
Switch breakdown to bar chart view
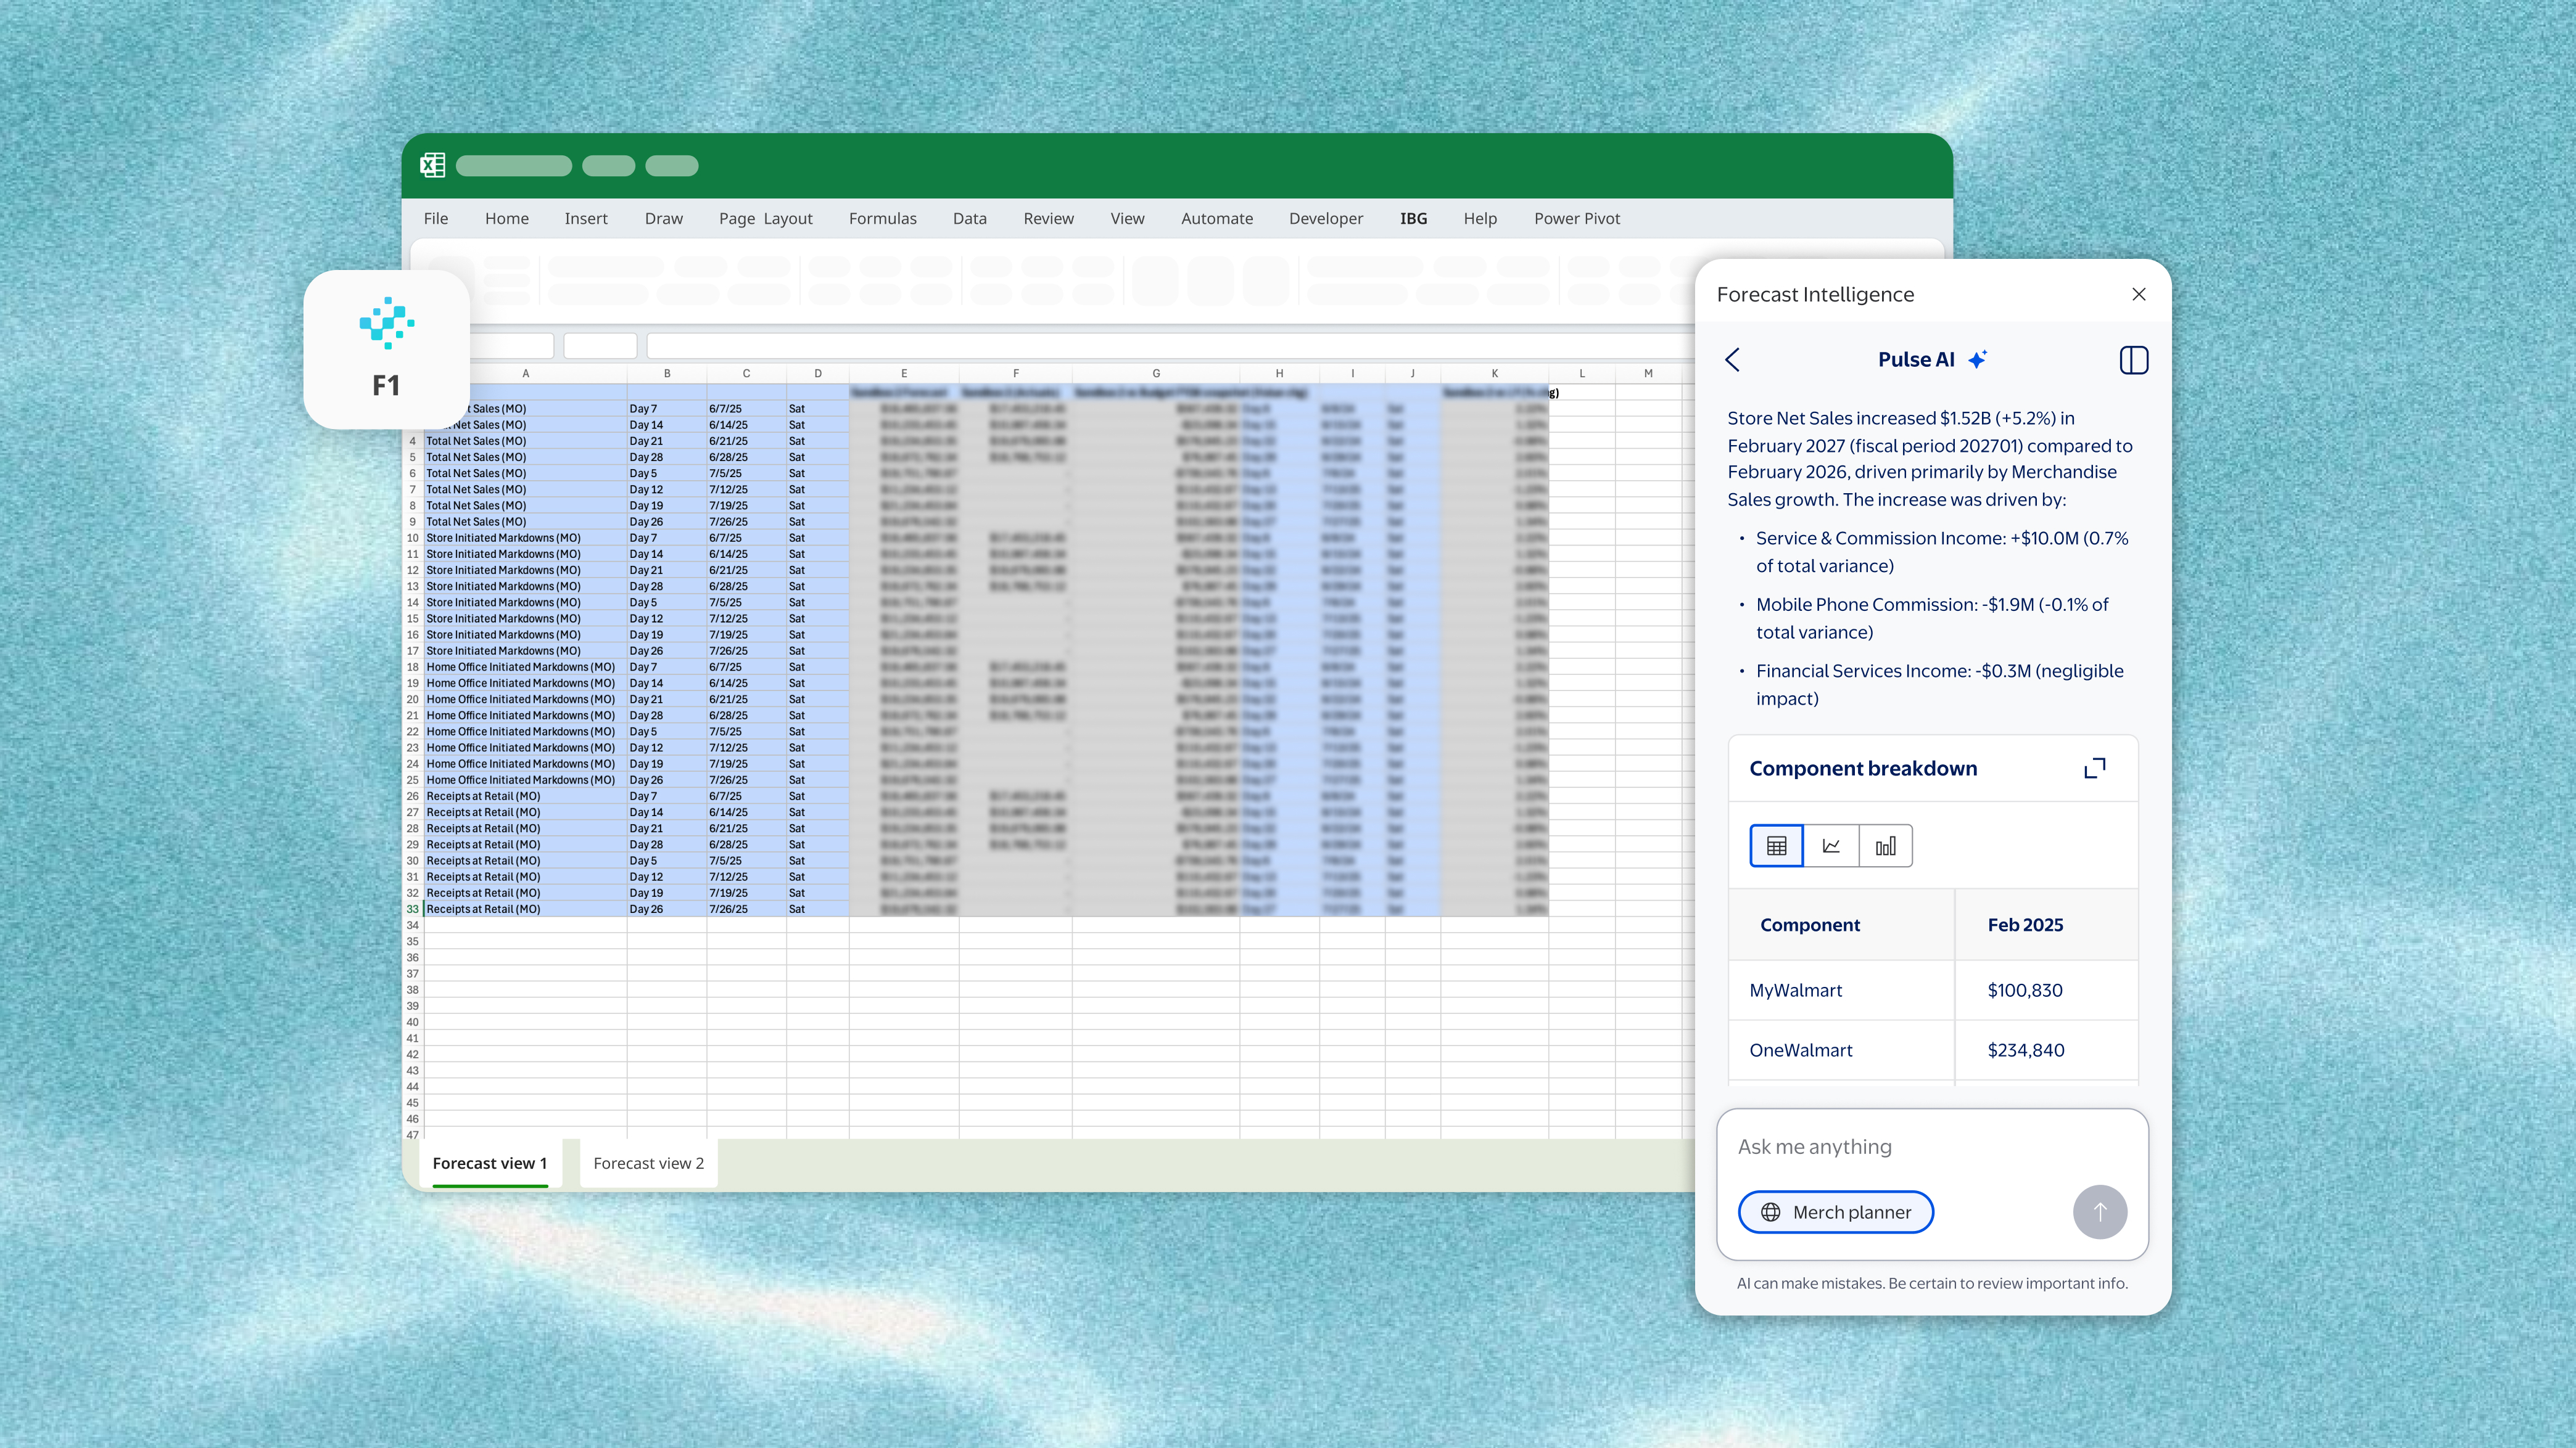(x=1885, y=845)
